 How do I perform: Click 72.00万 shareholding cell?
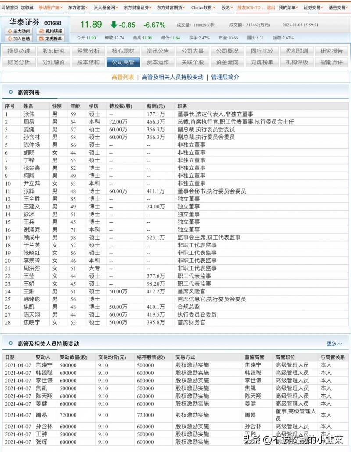click(118, 122)
